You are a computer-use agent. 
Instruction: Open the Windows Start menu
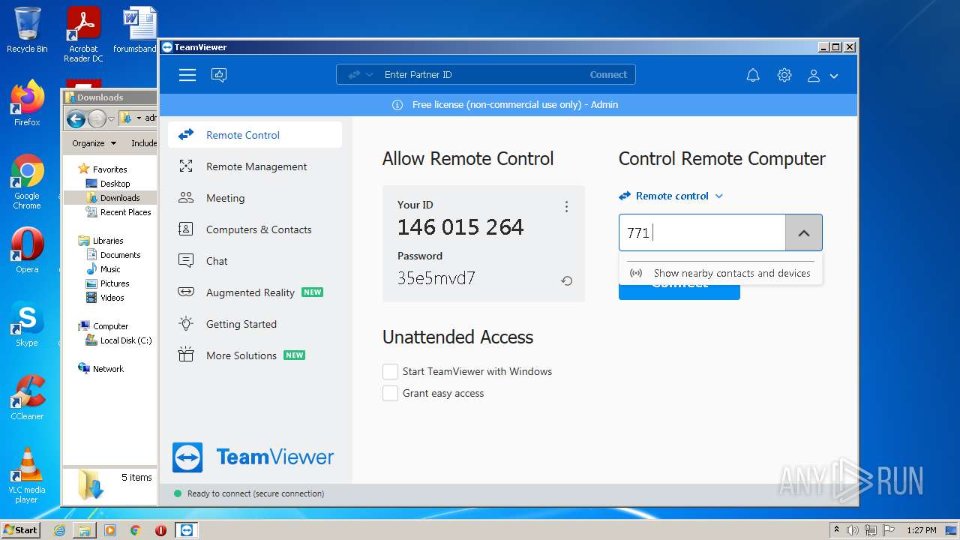[x=21, y=529]
